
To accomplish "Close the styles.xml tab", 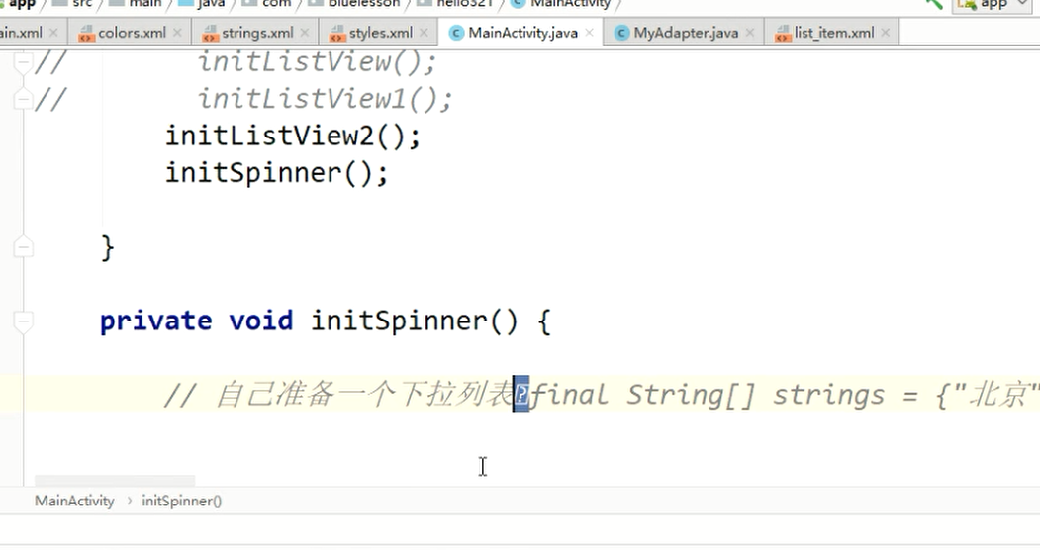I will pos(424,33).
